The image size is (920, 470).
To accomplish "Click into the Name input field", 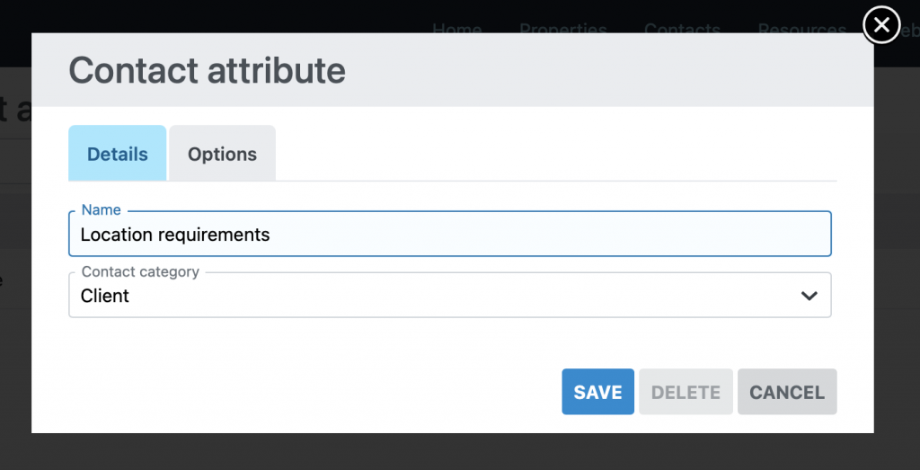I will [449, 235].
